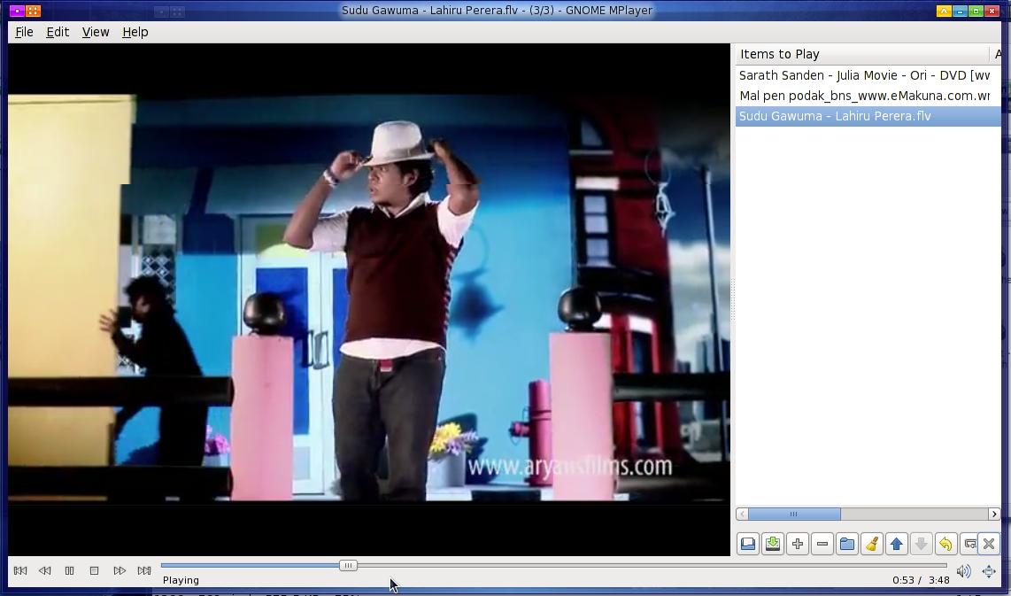Toggle fullscreen mode icon

coord(989,571)
